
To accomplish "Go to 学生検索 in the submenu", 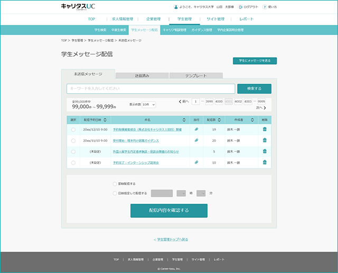I will tap(100, 30).
